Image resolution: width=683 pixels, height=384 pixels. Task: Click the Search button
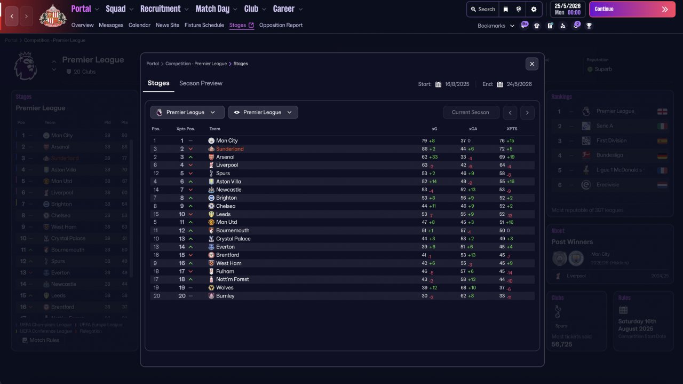pos(482,9)
